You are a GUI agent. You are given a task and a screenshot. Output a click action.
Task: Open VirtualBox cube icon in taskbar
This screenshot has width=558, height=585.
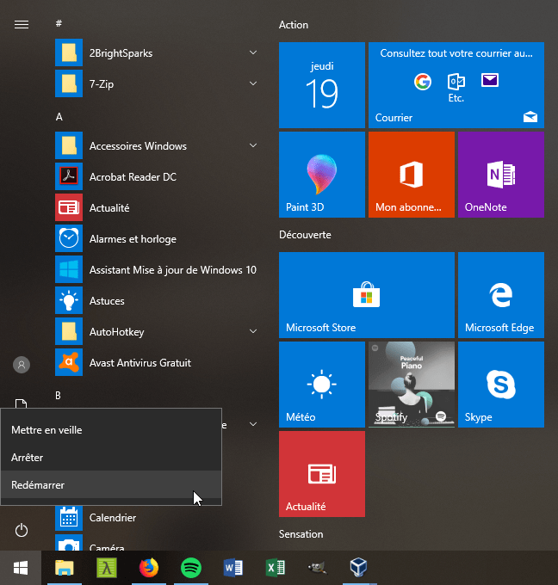[x=358, y=568]
